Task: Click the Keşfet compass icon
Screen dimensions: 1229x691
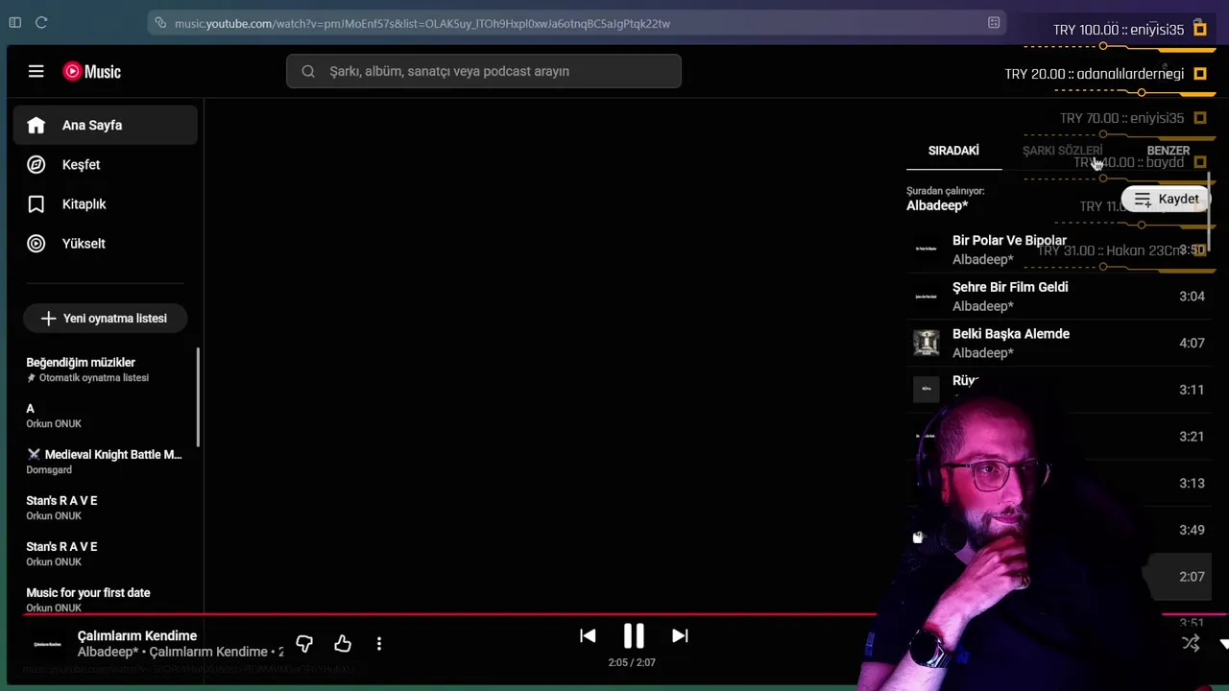Action: pyautogui.click(x=36, y=164)
